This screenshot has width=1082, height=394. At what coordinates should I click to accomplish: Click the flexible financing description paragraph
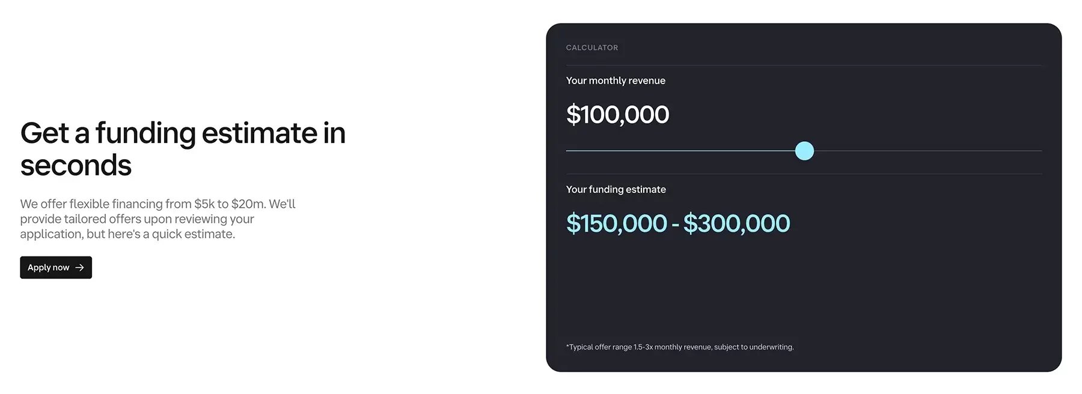coord(157,219)
